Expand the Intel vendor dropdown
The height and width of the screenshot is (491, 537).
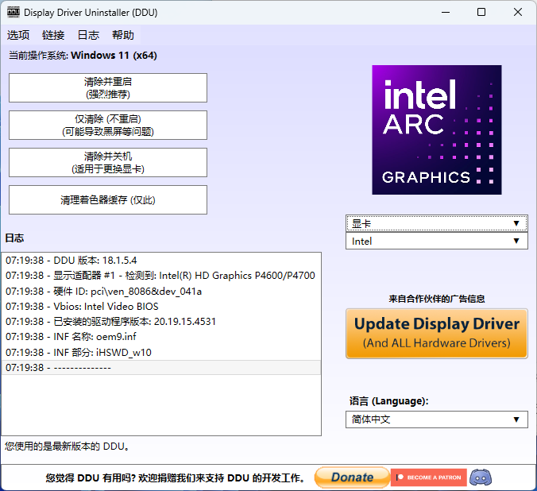tap(437, 241)
